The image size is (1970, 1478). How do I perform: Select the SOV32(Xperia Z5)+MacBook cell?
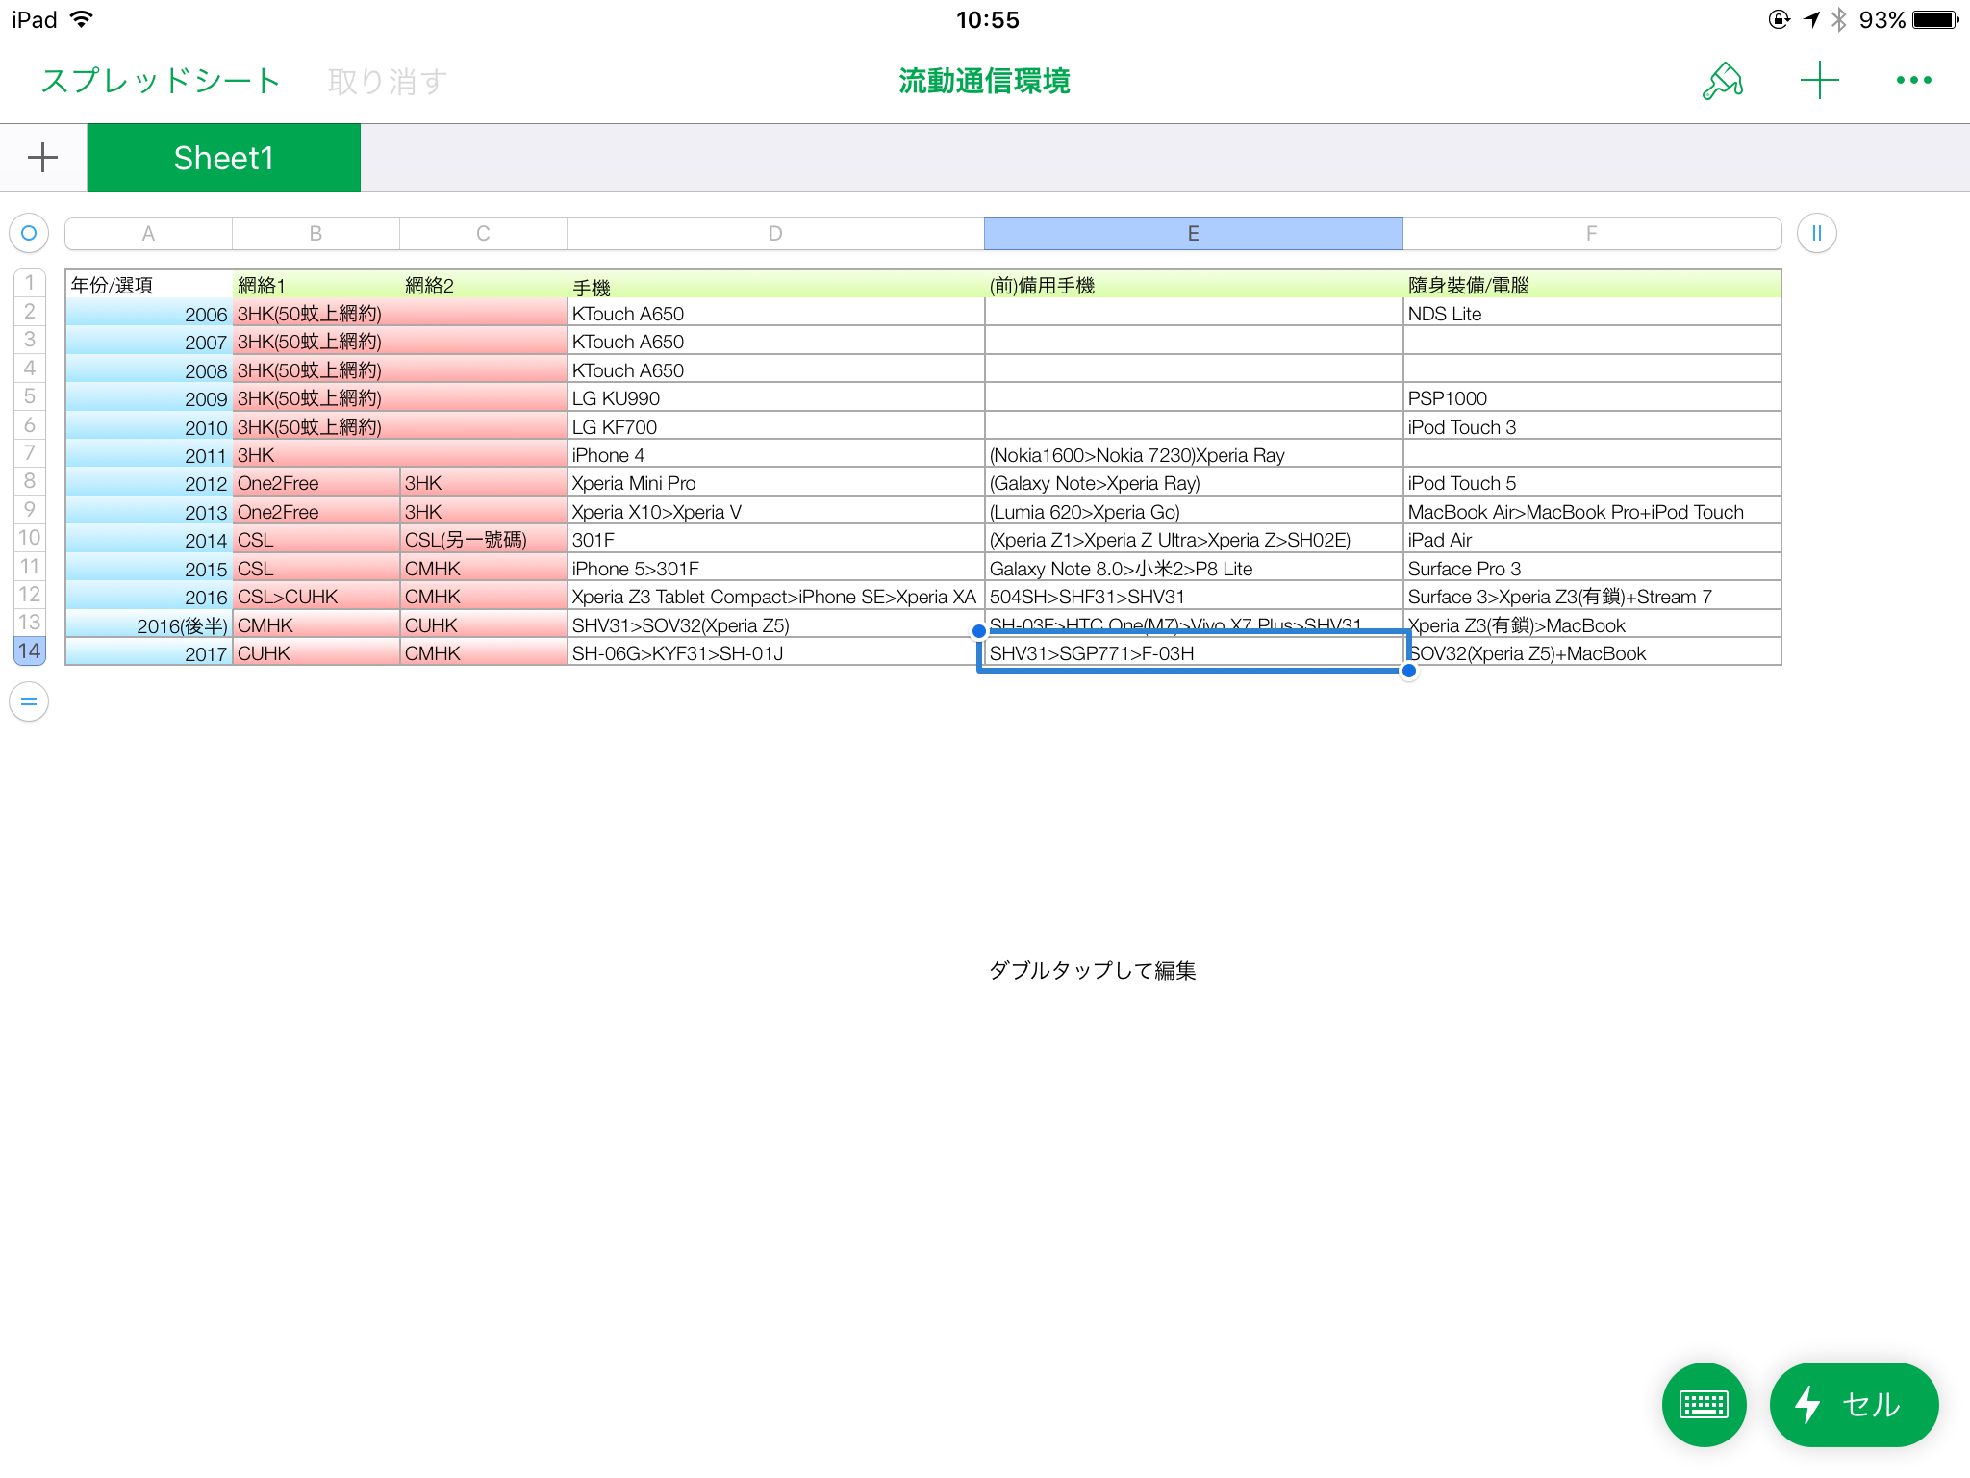tap(1592, 653)
